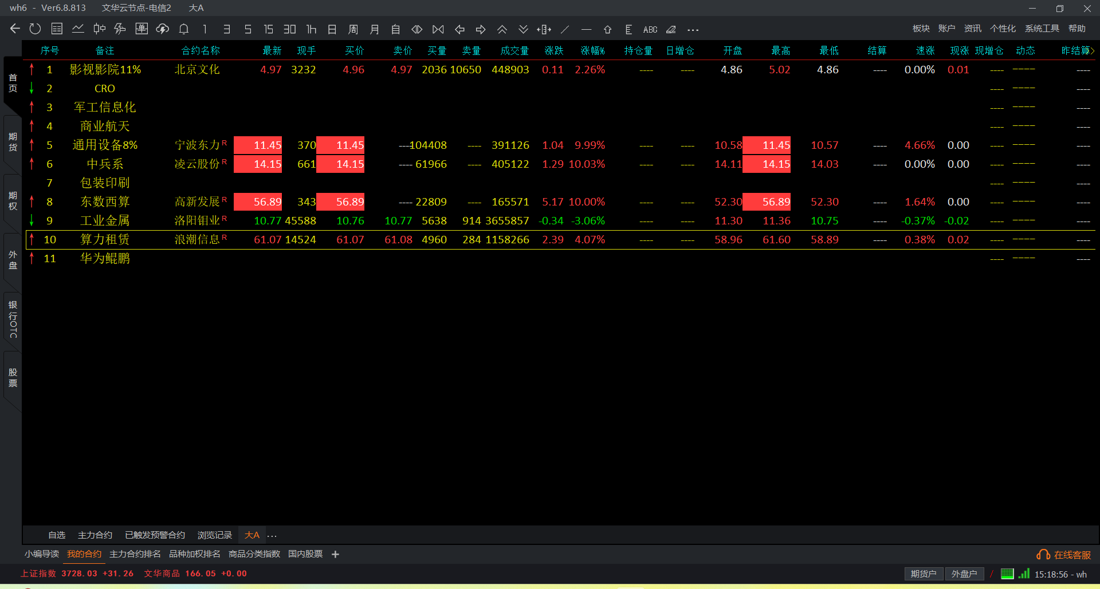Open the 自选 bottom tab

(57, 535)
